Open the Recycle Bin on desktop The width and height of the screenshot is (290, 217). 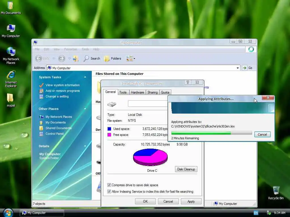(276, 193)
